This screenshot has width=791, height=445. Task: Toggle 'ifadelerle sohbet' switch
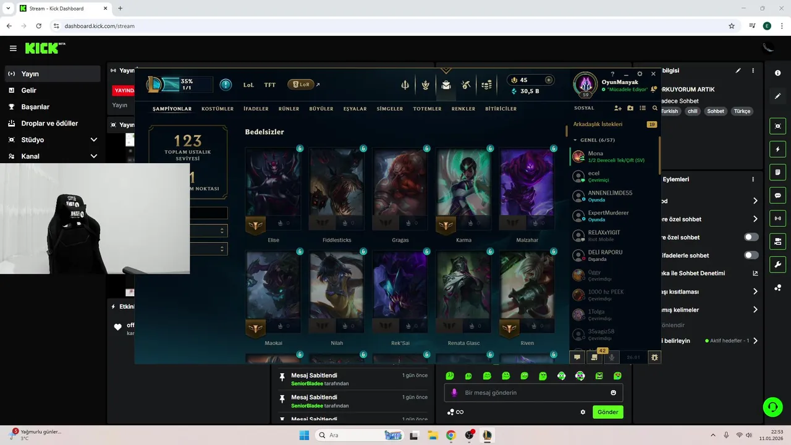point(751,255)
